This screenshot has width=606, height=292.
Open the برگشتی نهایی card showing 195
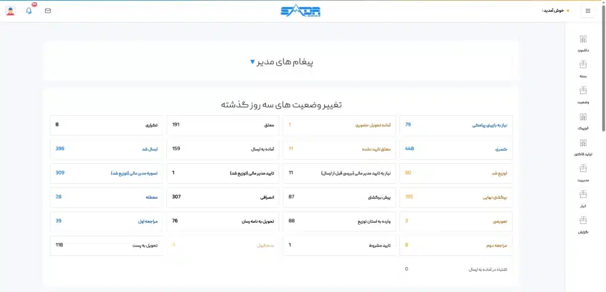point(456,197)
